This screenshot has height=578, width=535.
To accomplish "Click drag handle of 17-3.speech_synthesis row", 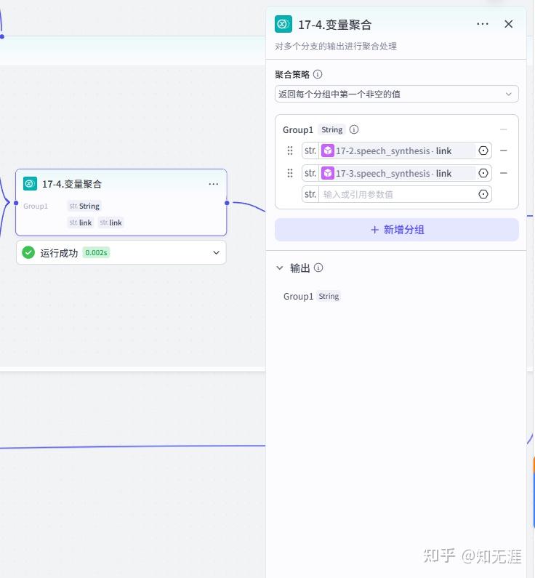I will click(x=290, y=173).
